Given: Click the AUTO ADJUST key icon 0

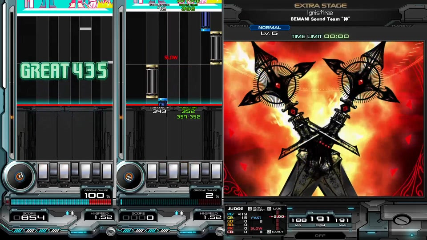Looking at the screenshot, I should coord(250,209).
